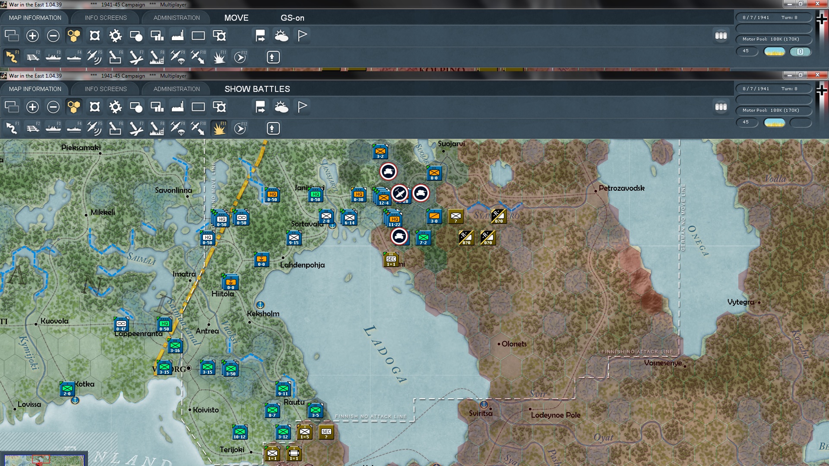The height and width of the screenshot is (466, 829).
Task: Click stacked cylinders icon in MOVE window
Action: click(721, 36)
